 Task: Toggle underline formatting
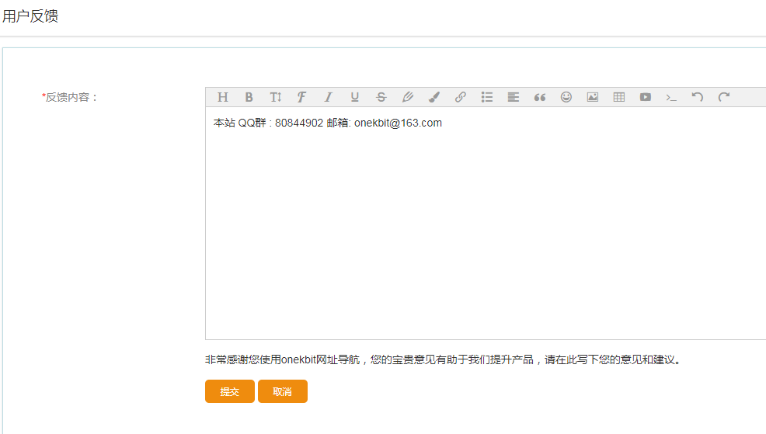[x=355, y=97]
